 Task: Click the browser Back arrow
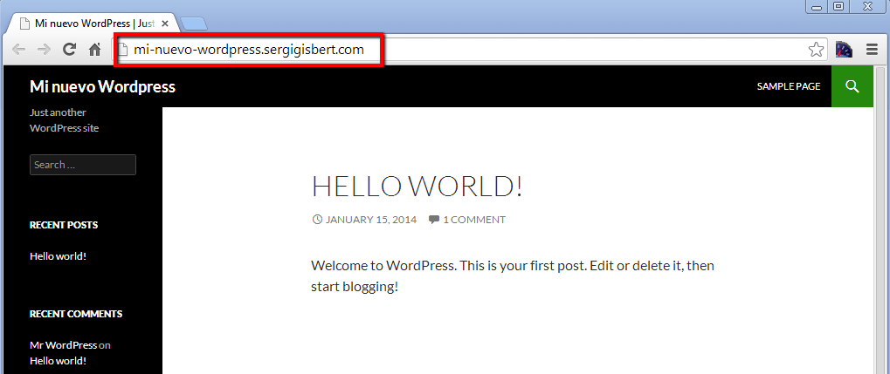point(18,50)
